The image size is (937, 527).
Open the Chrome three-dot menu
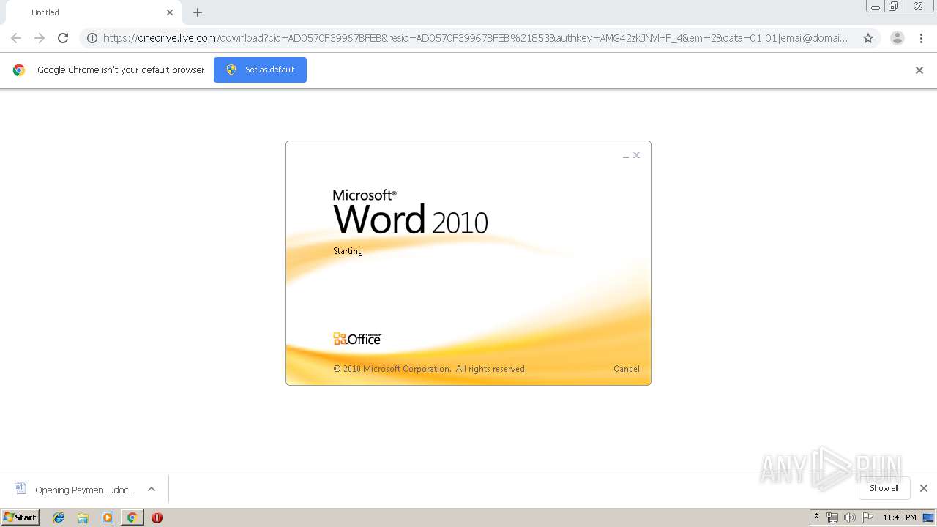pos(921,38)
